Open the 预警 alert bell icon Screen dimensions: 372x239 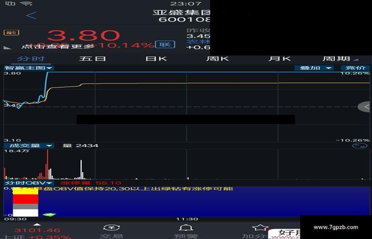click(x=186, y=232)
